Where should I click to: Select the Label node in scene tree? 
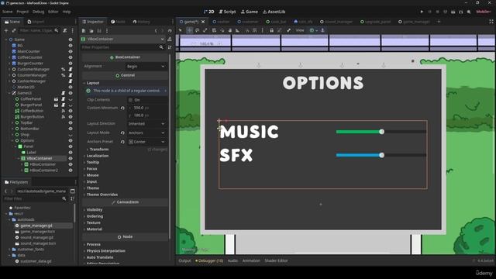click(x=31, y=153)
